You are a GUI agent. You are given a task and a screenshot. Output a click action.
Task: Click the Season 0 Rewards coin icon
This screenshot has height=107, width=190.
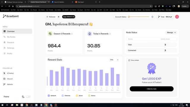tap(50, 34)
